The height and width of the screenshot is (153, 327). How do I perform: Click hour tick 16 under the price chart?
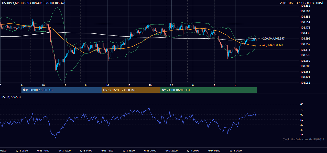107,85
